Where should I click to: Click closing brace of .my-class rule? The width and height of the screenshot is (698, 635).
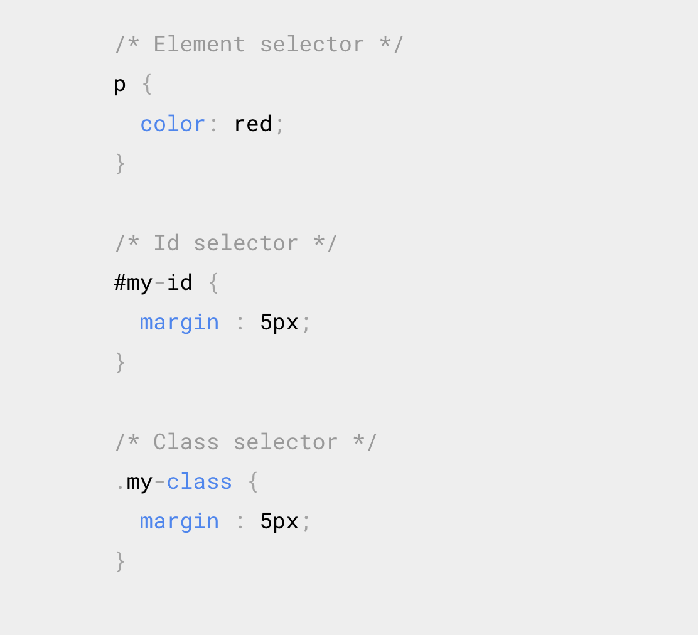tap(120, 562)
